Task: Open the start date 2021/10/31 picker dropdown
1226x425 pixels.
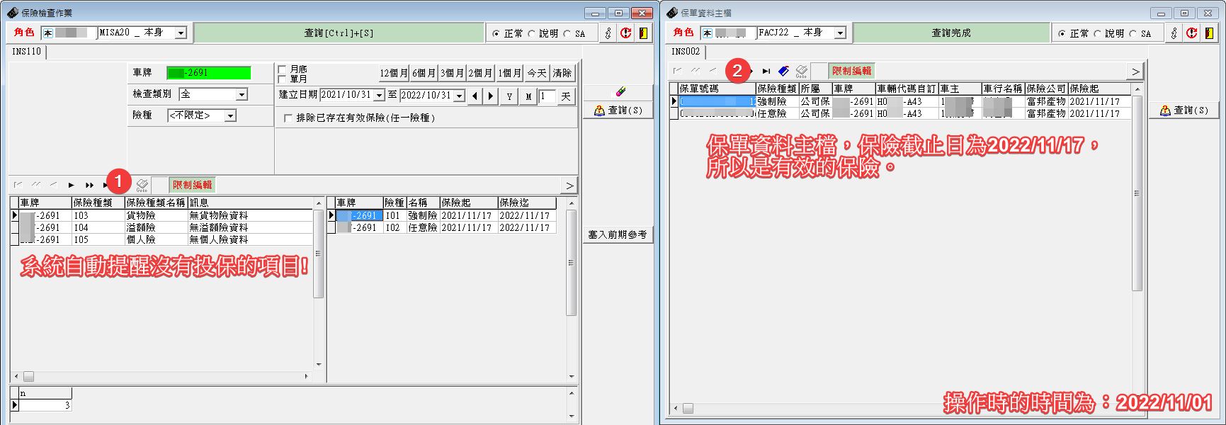Action: tap(379, 96)
